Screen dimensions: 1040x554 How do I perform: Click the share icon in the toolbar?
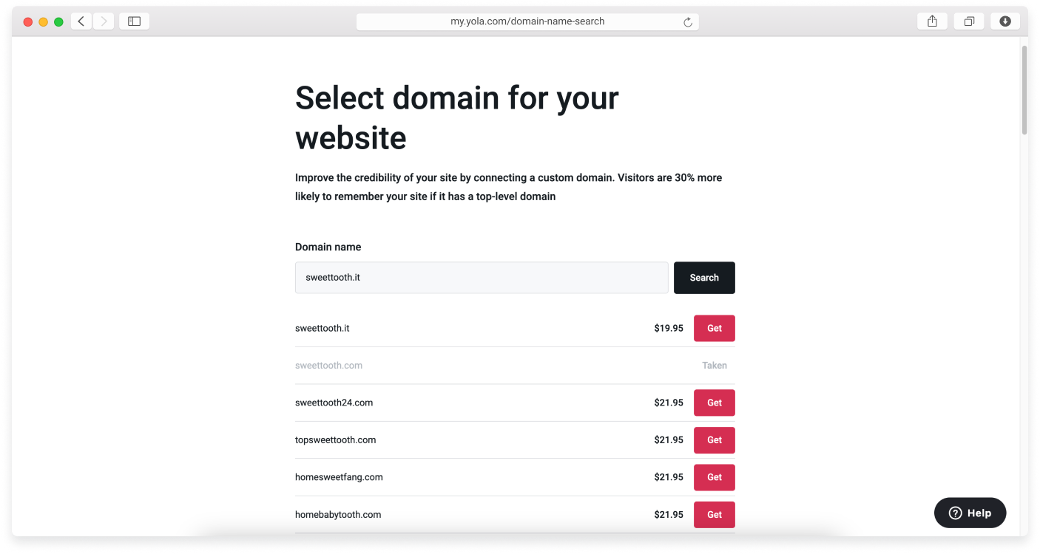(931, 21)
